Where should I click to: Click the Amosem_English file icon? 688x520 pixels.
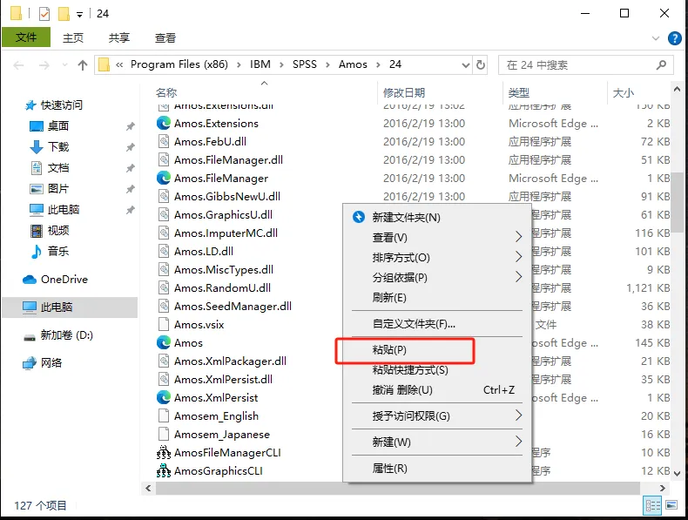(164, 415)
